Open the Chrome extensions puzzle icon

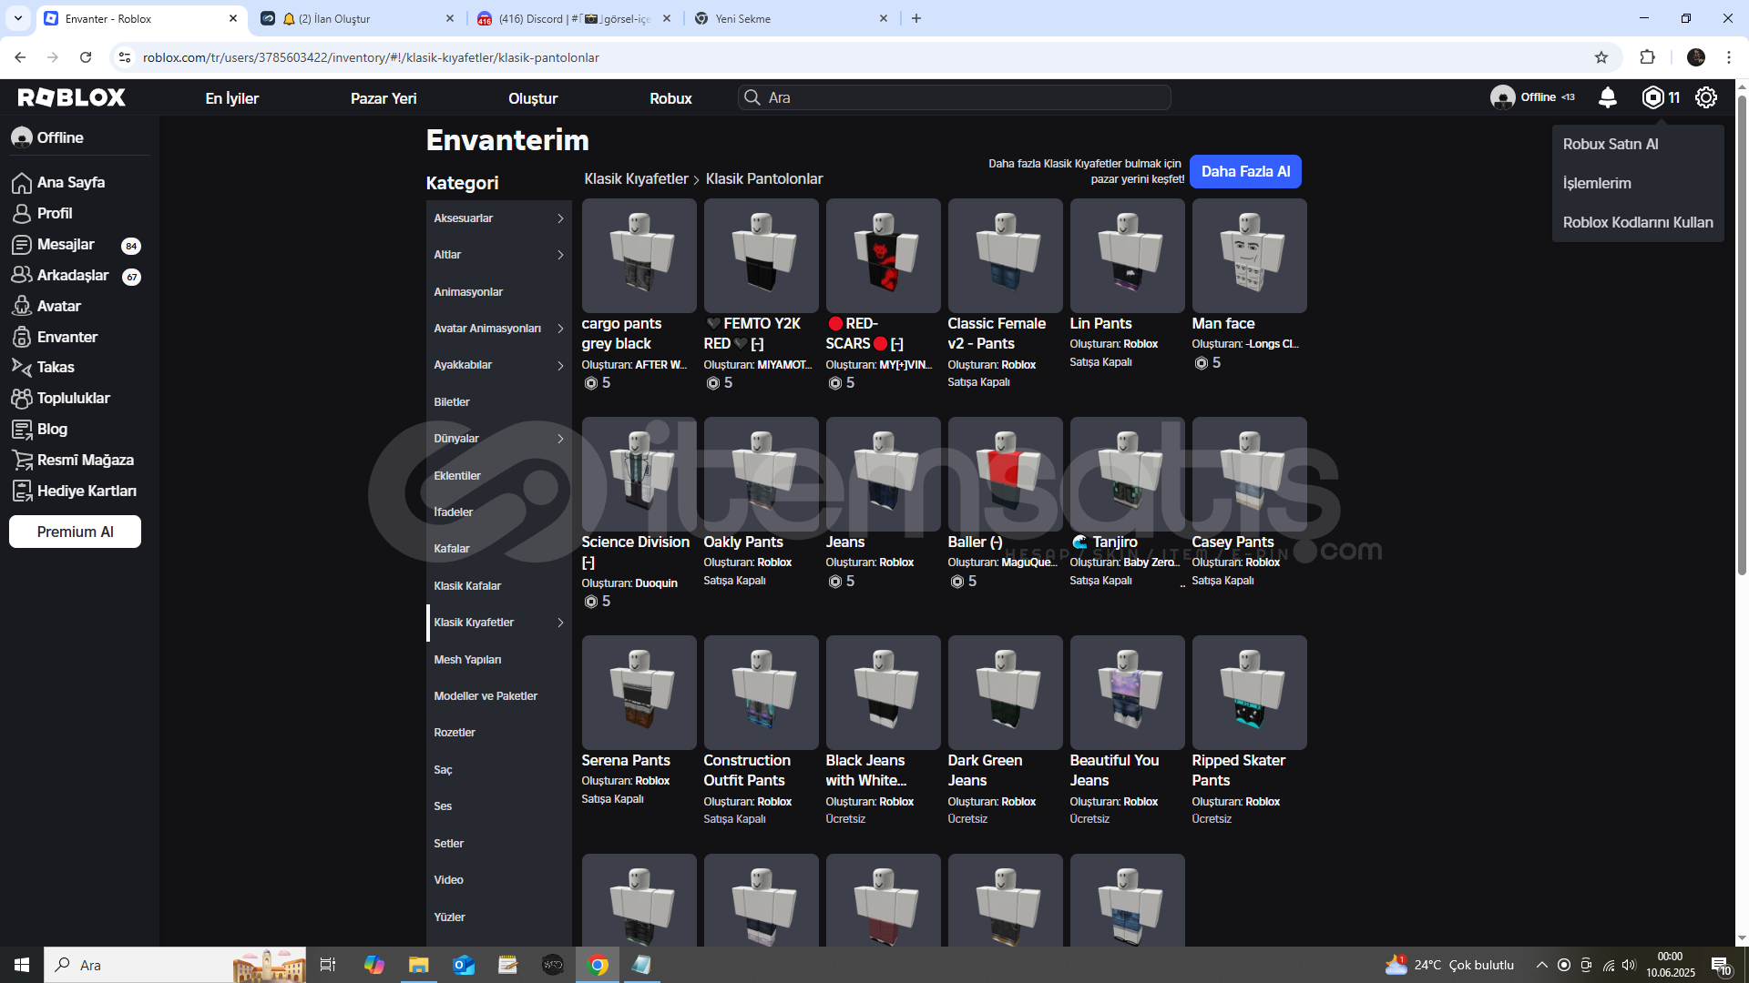coord(1647,57)
